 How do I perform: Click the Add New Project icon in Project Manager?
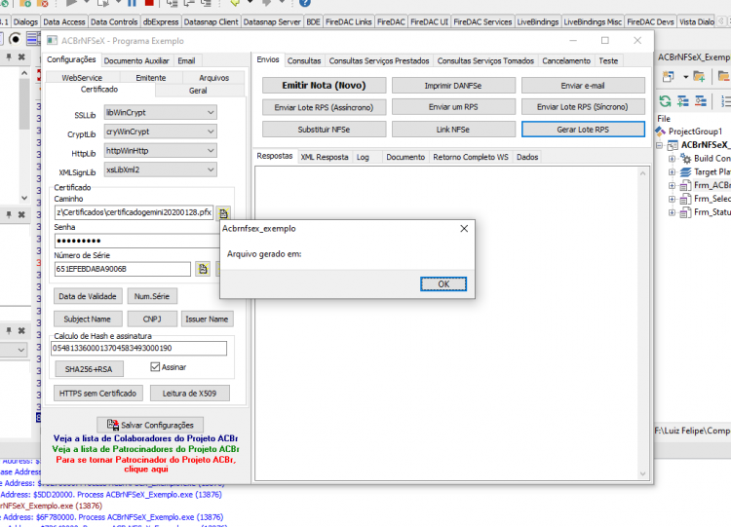[668, 76]
